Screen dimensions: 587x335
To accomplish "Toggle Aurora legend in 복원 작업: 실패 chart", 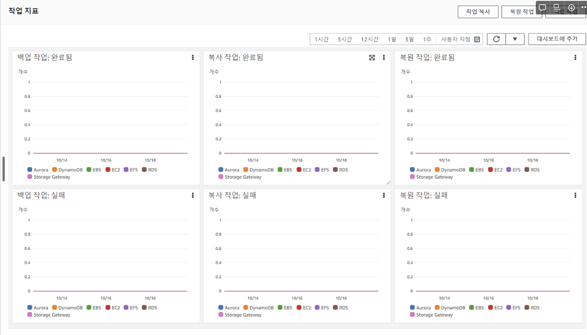I will click(421, 308).
